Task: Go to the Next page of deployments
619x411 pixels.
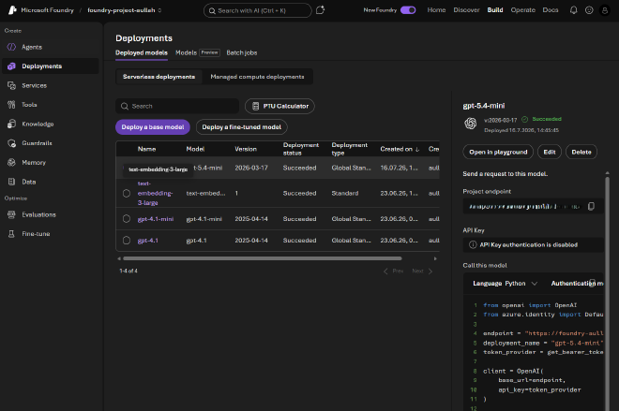Action: pos(422,272)
